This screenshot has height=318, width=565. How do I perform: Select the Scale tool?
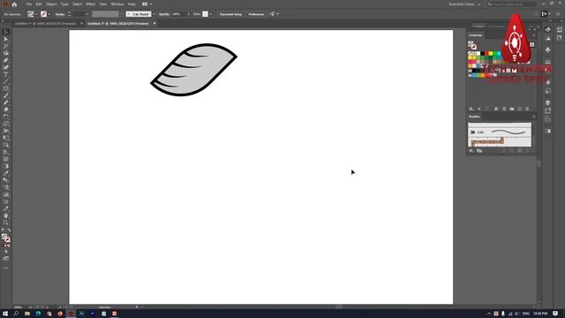6,124
